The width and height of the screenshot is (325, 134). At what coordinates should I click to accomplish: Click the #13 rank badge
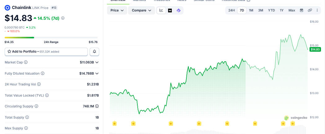point(54,8)
